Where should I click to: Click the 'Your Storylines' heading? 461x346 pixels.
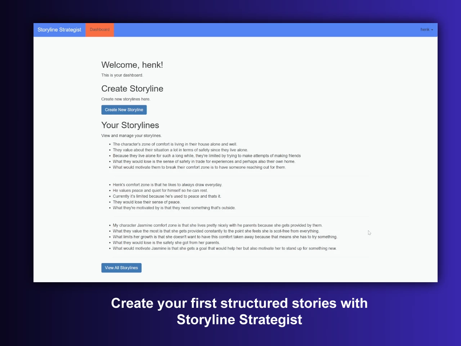click(130, 125)
